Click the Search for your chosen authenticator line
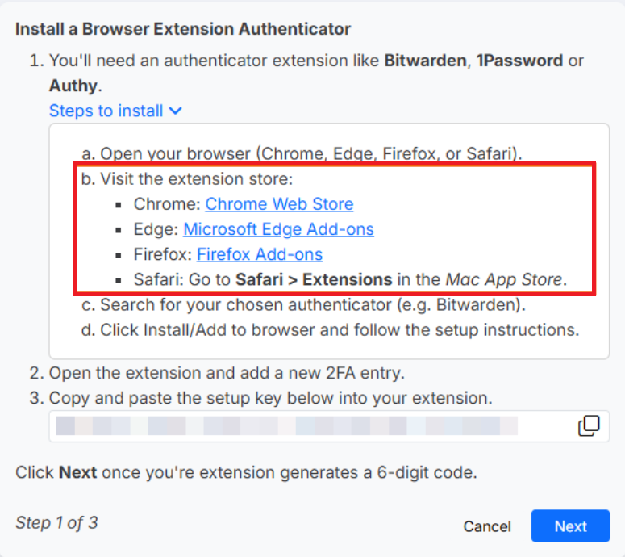 pos(303,304)
